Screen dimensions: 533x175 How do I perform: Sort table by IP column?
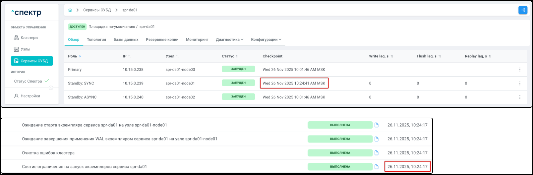pos(129,56)
